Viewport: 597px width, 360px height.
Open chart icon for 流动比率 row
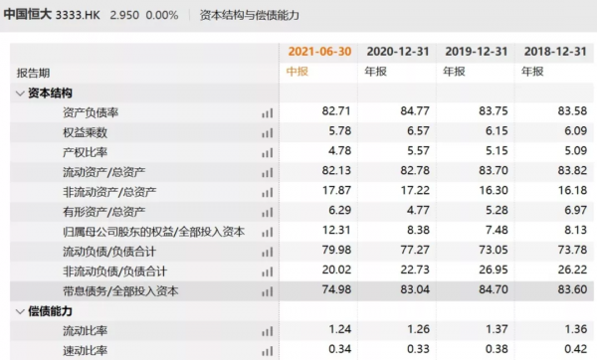tap(268, 331)
